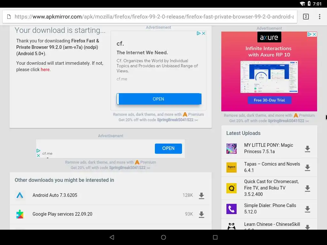Tap the 7:01 clock in status bar
The image size is (327, 245).
317,4
